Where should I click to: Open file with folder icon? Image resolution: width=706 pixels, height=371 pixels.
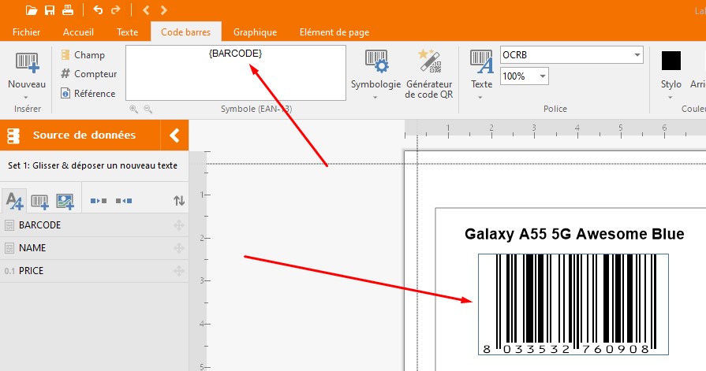[x=31, y=10]
